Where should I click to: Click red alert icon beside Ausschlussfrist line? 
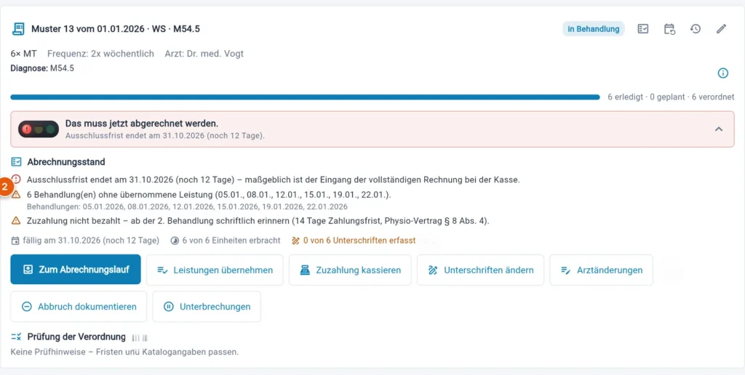(x=16, y=180)
